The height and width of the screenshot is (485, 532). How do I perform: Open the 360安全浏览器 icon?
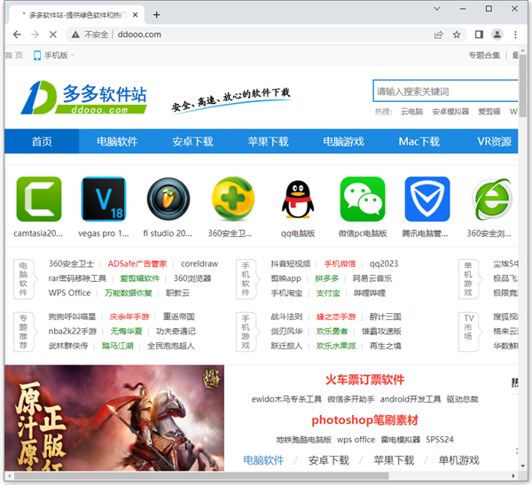pos(492,199)
